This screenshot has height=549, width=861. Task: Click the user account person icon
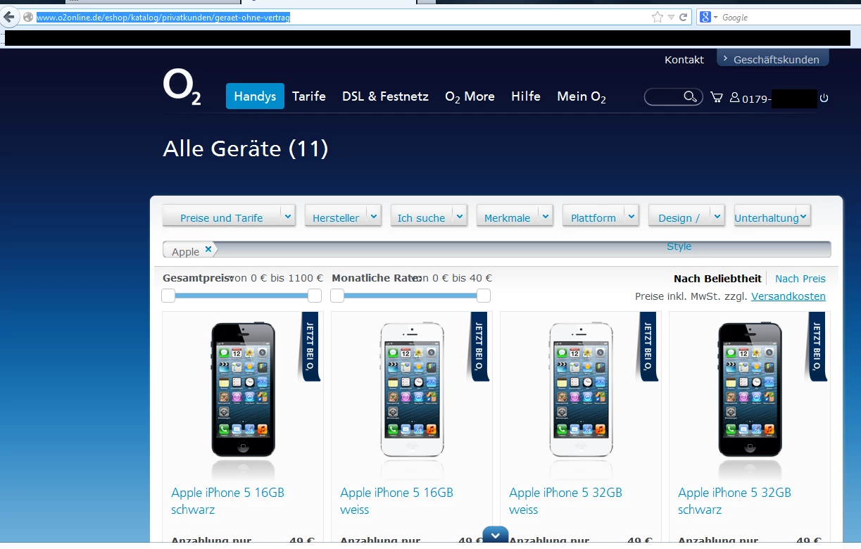(734, 98)
